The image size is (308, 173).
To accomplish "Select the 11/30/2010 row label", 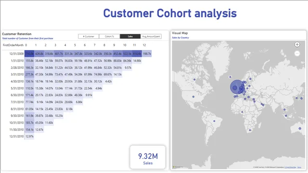I will [16, 130].
